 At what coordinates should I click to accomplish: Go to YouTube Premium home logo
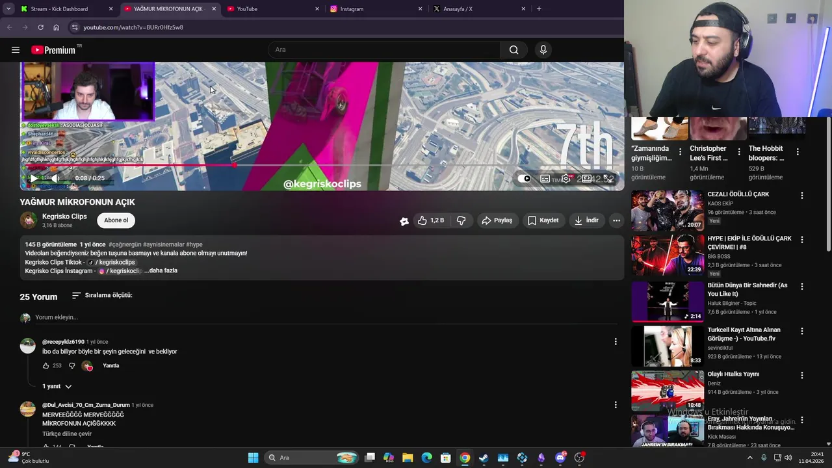click(54, 50)
